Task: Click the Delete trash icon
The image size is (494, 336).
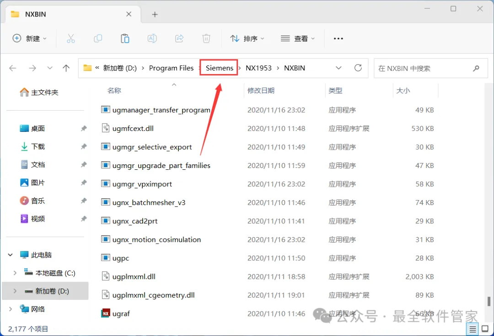Action: [206, 38]
